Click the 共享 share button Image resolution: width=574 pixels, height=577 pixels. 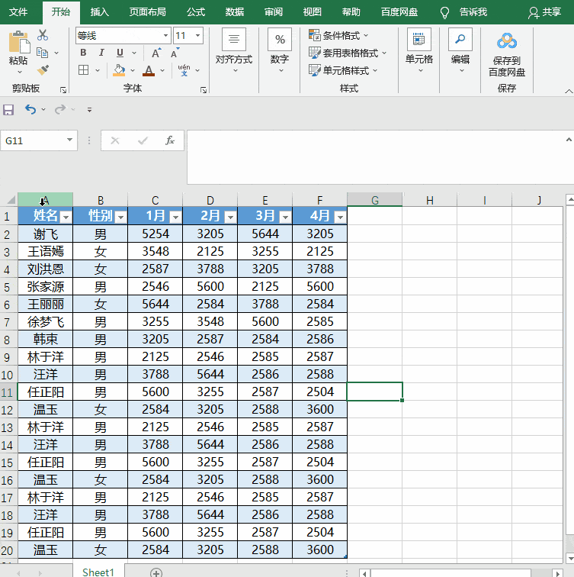(544, 12)
